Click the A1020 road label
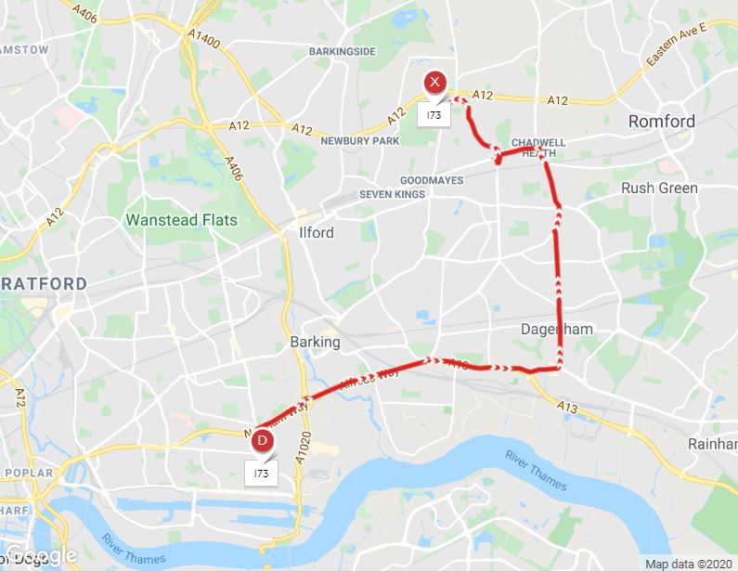The width and height of the screenshot is (738, 572). tap(304, 447)
